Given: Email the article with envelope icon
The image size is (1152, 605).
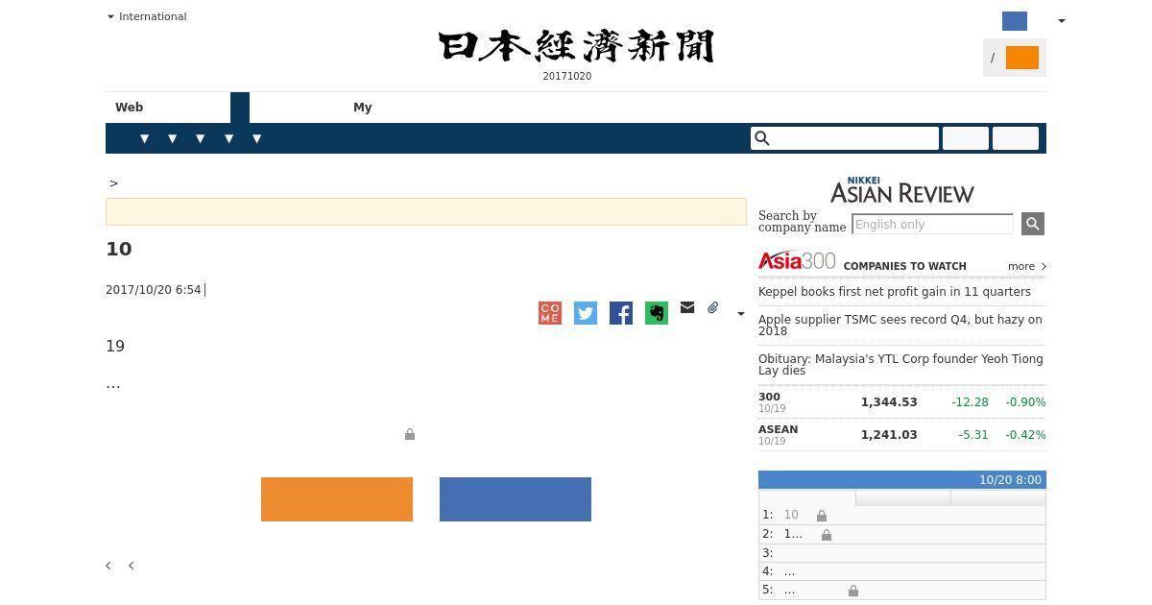Looking at the screenshot, I should tap(687, 307).
